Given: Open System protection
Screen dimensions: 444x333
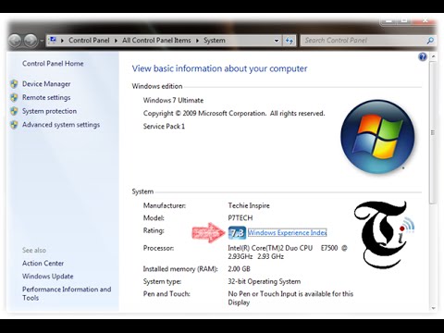Looking at the screenshot, I should (x=49, y=111).
